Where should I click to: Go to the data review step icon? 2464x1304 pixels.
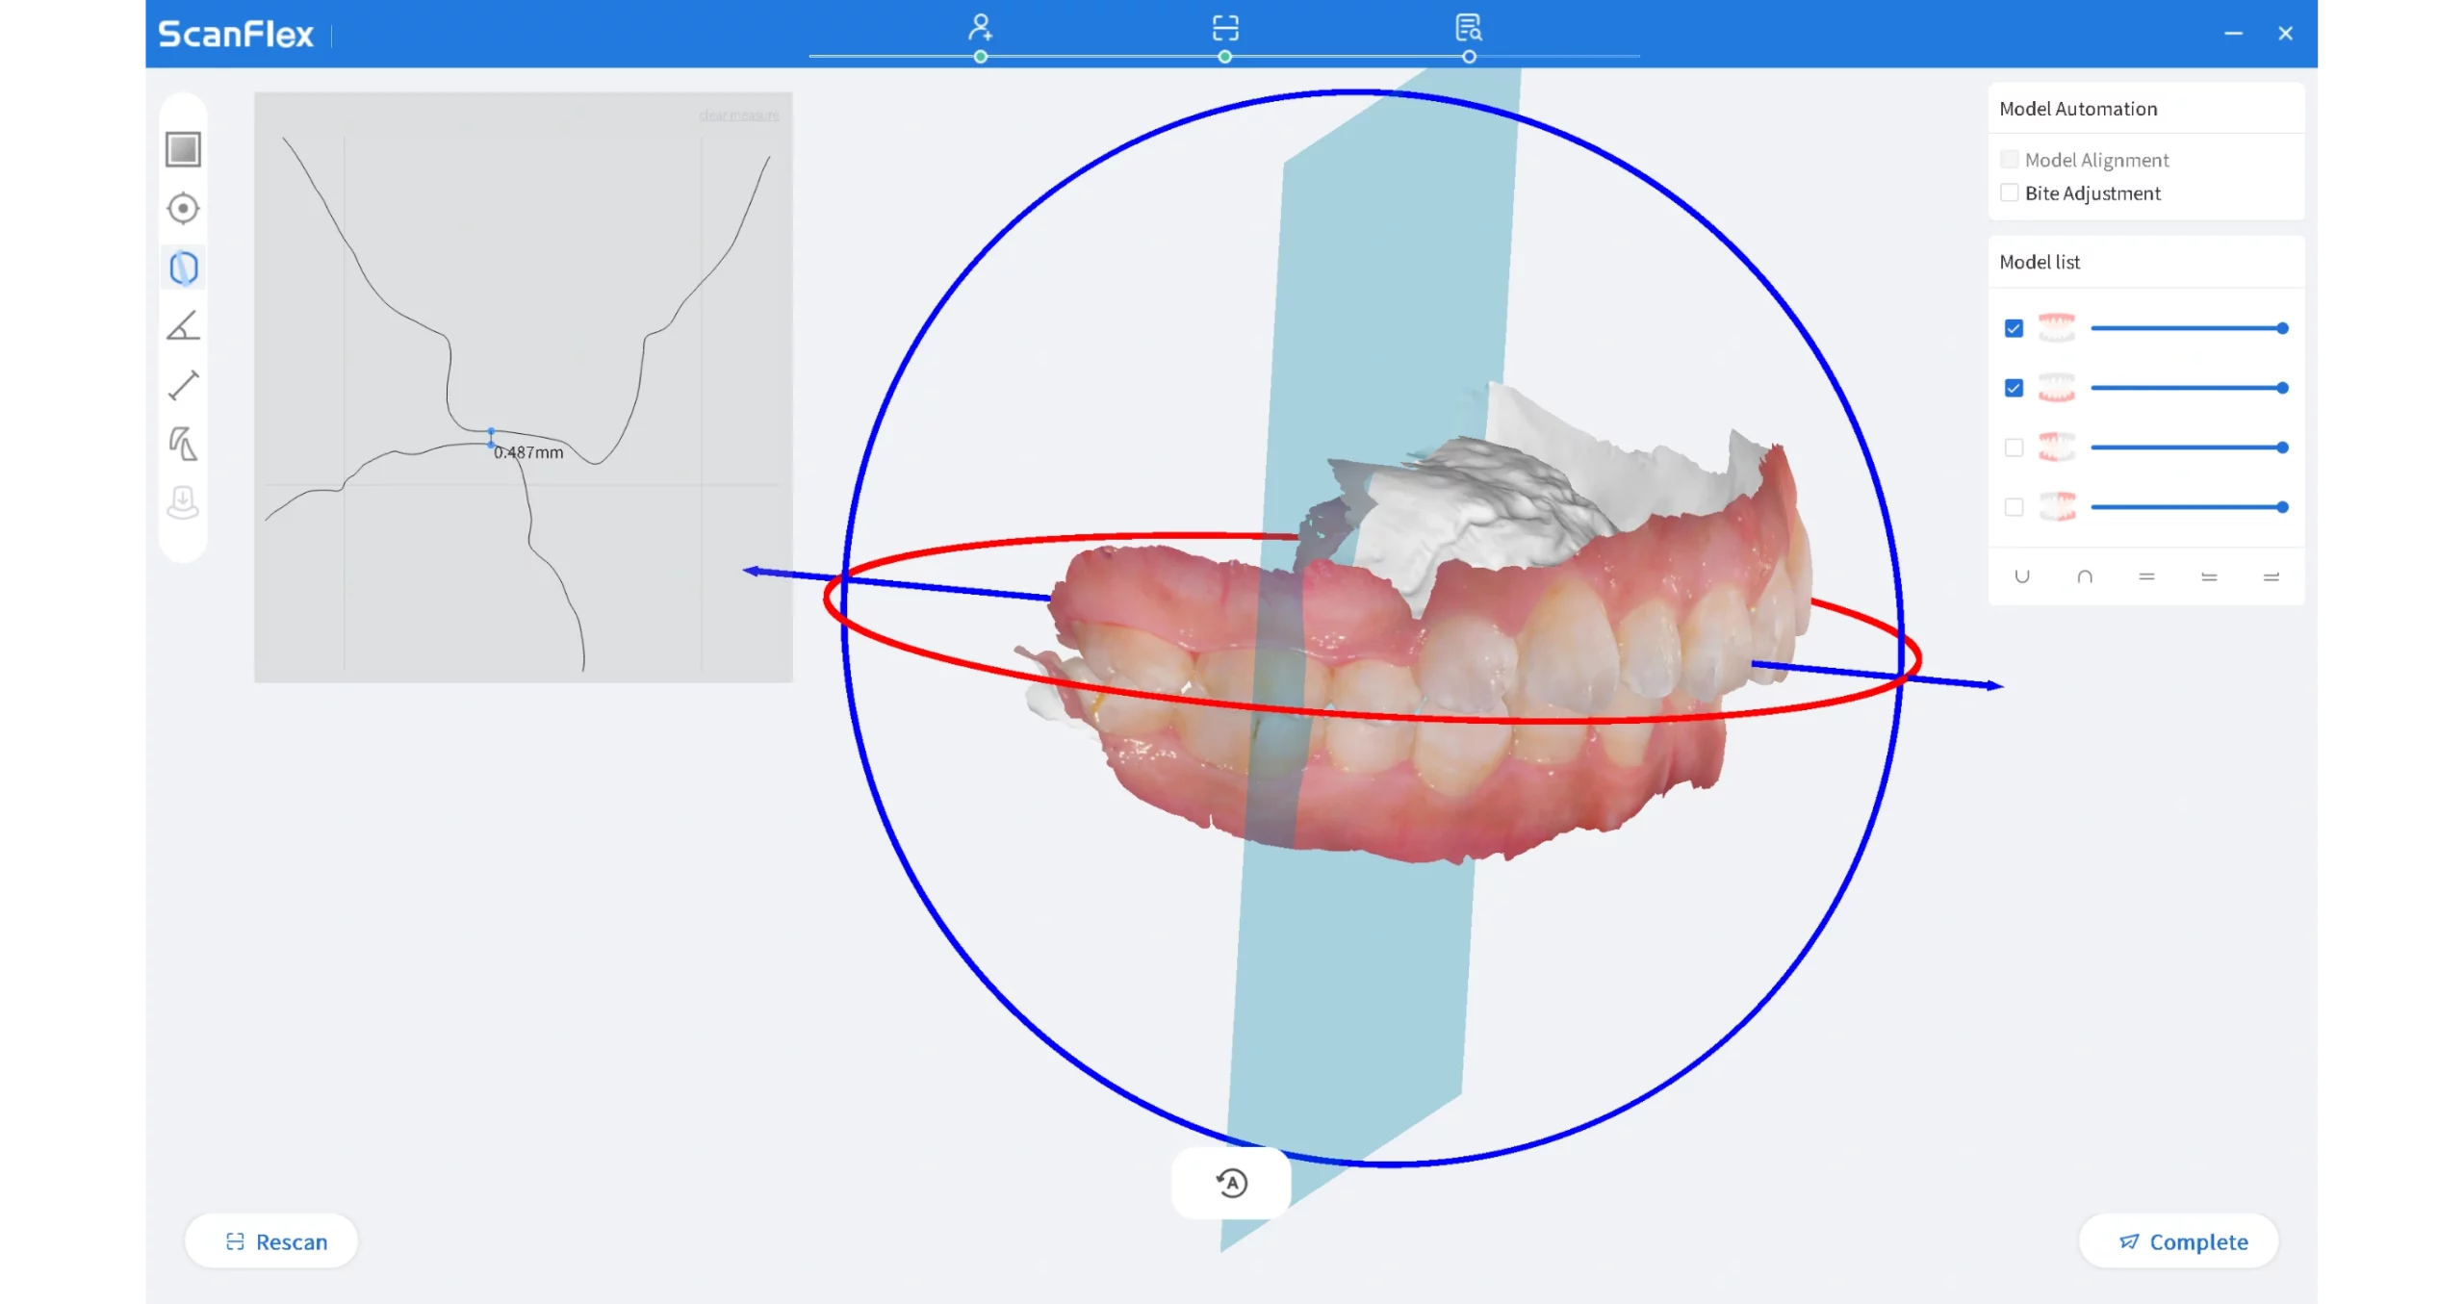pyautogui.click(x=1469, y=27)
